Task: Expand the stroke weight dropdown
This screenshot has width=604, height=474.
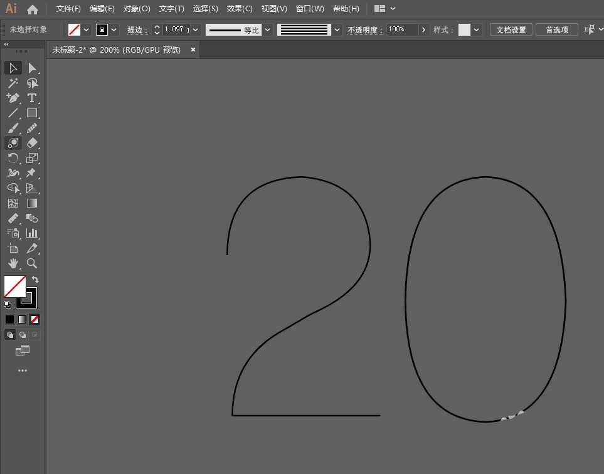Action: [x=196, y=29]
